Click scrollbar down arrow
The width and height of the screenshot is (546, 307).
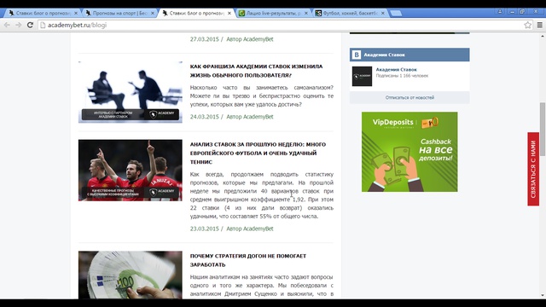click(543, 296)
